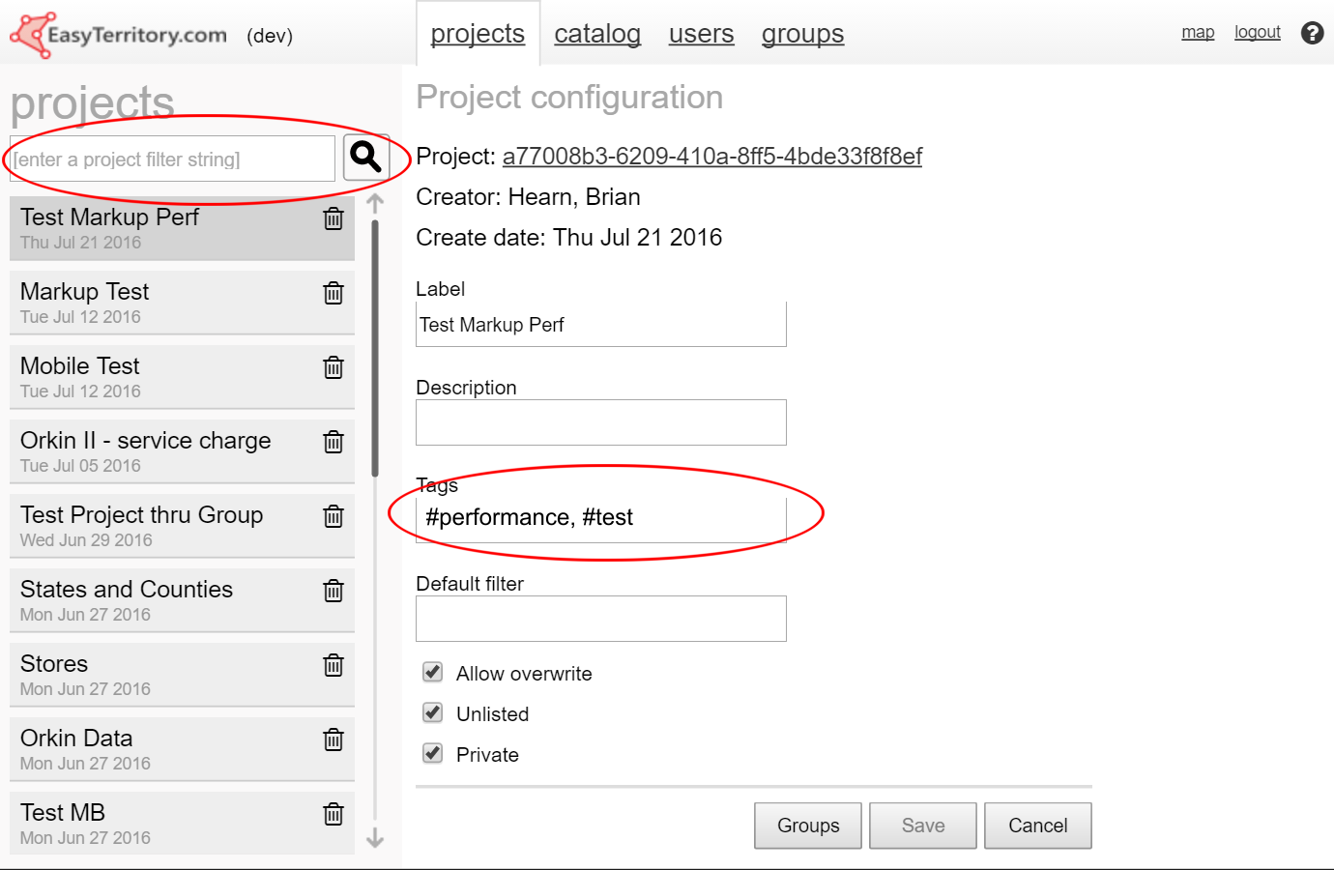Viewport: 1334px width, 870px height.
Task: Switch to the projects tab
Action: [x=478, y=34]
